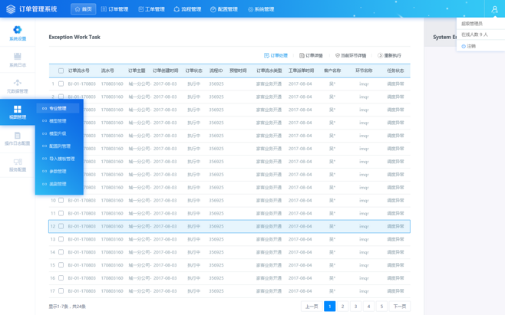
Task: Click the 订单详情 action button text
Action: pos(314,55)
